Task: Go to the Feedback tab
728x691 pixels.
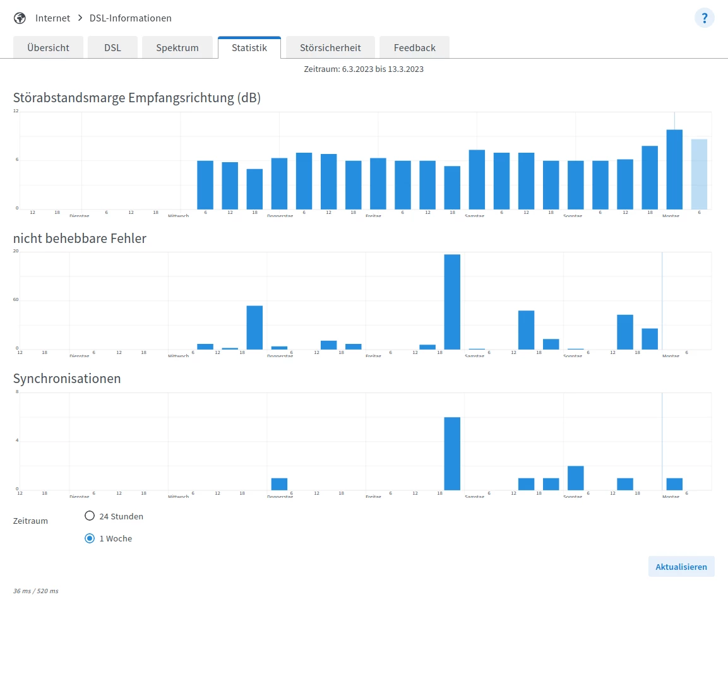Action: (415, 47)
